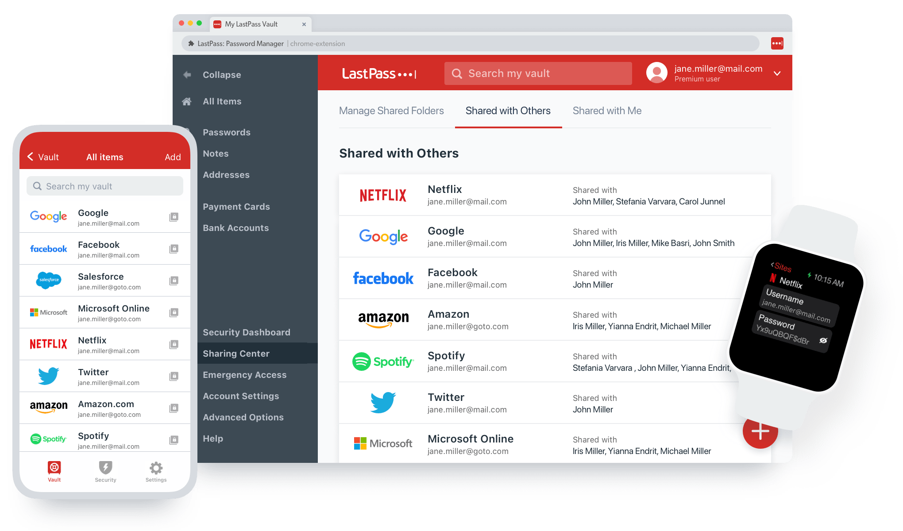Viewport: 903px width, 531px height.
Task: Tap Add button in phone header
Action: (173, 157)
